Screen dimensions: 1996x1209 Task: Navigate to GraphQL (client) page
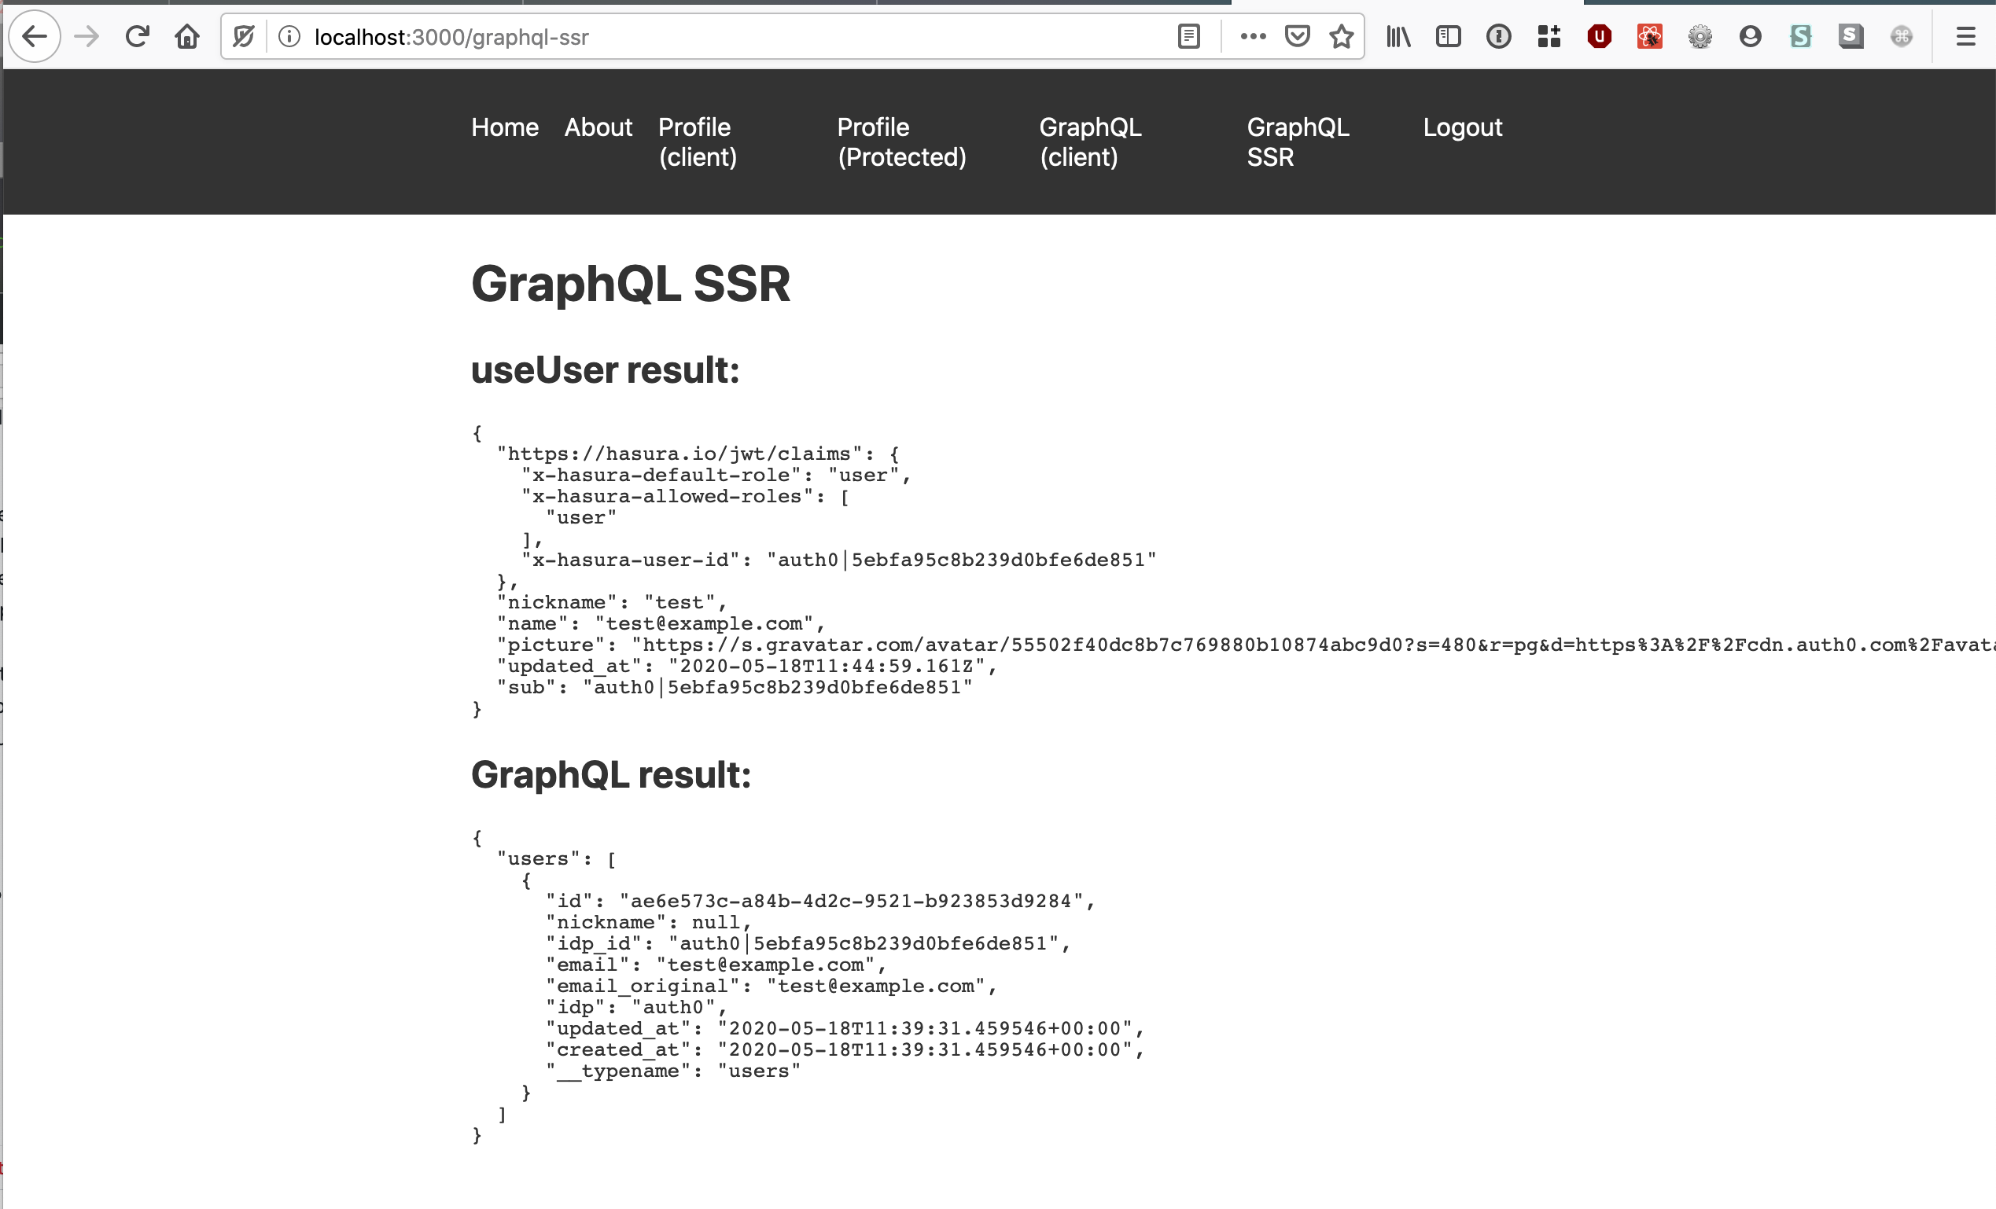point(1090,141)
